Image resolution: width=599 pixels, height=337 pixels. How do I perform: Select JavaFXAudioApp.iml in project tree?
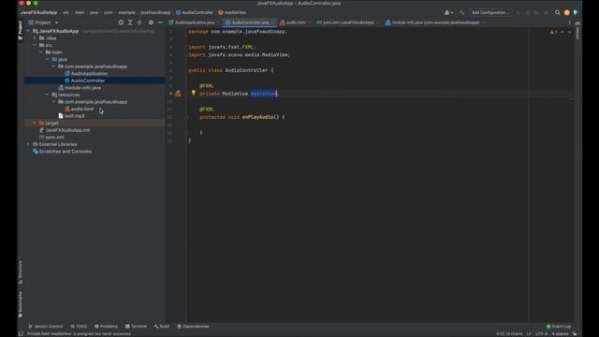tap(65, 130)
